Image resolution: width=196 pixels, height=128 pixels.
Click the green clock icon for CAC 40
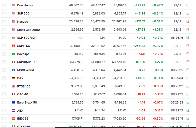pos(188,94)
